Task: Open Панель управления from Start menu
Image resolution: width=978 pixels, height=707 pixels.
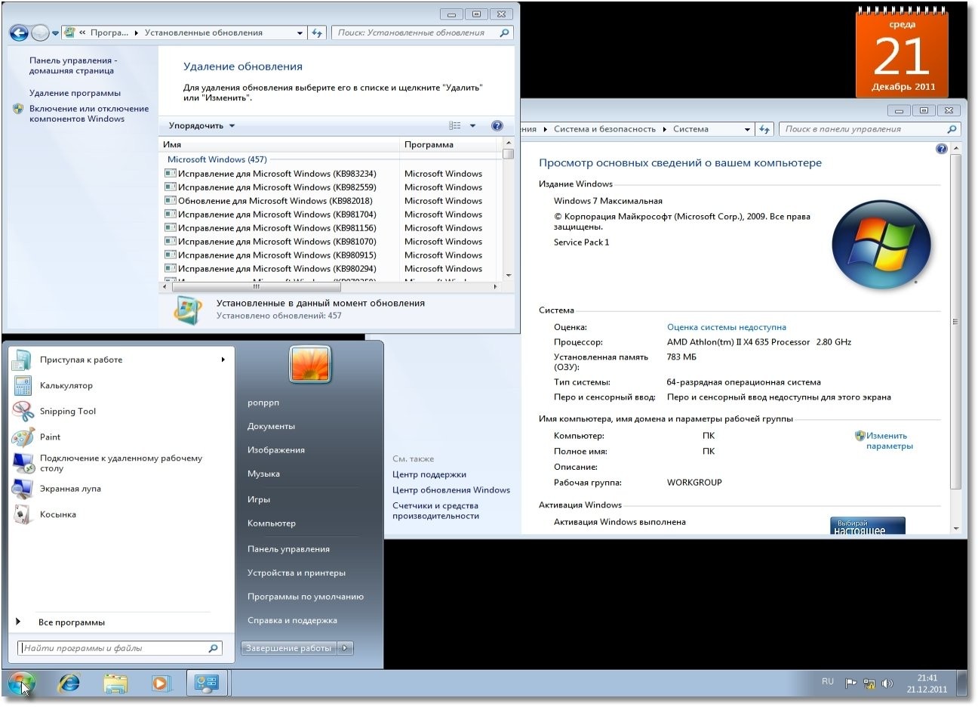Action: coord(288,549)
